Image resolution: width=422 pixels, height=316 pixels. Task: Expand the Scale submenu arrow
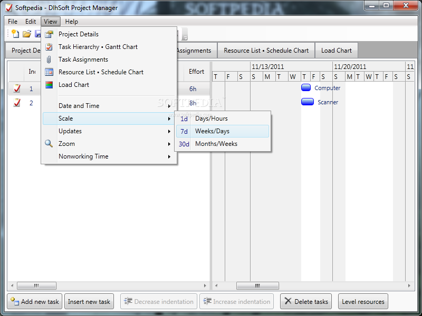click(x=169, y=118)
